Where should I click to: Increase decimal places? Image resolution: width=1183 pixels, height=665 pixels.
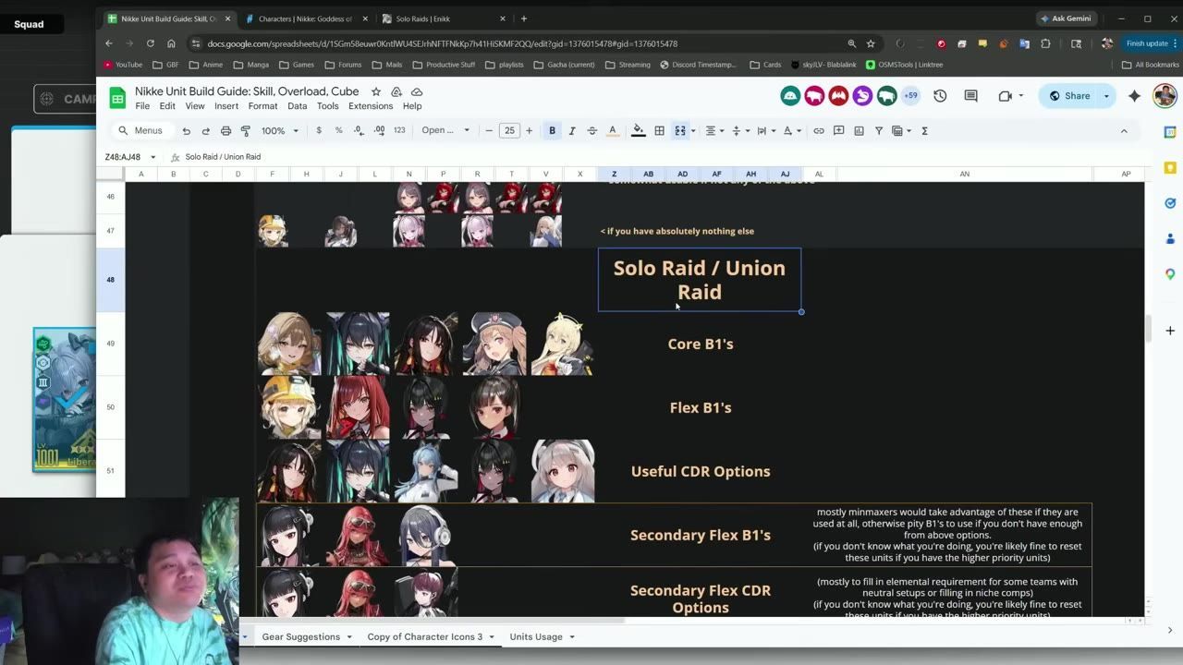click(x=379, y=131)
